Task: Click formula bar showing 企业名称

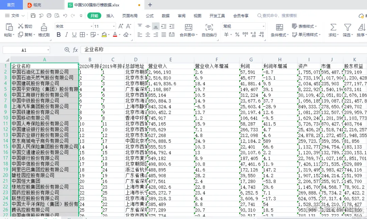Action: 224,49
